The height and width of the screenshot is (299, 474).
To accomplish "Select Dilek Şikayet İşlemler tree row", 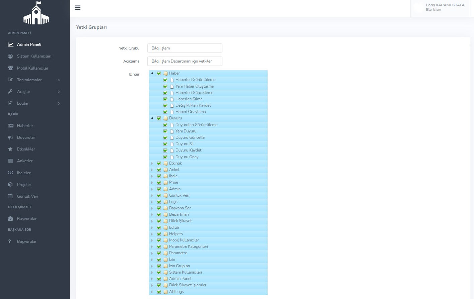I will (x=208, y=285).
